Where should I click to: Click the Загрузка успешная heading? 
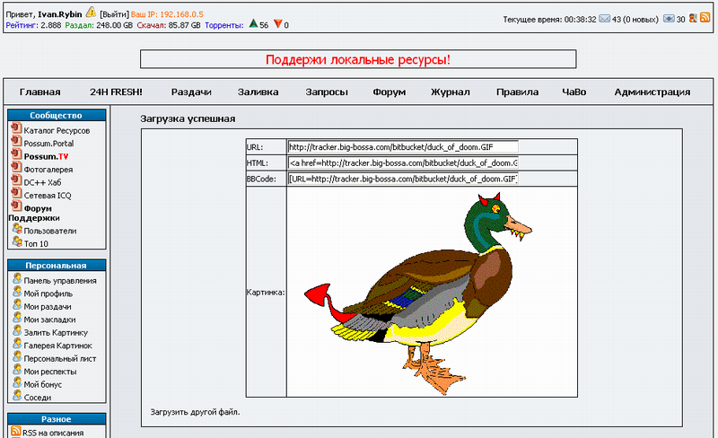pos(188,118)
